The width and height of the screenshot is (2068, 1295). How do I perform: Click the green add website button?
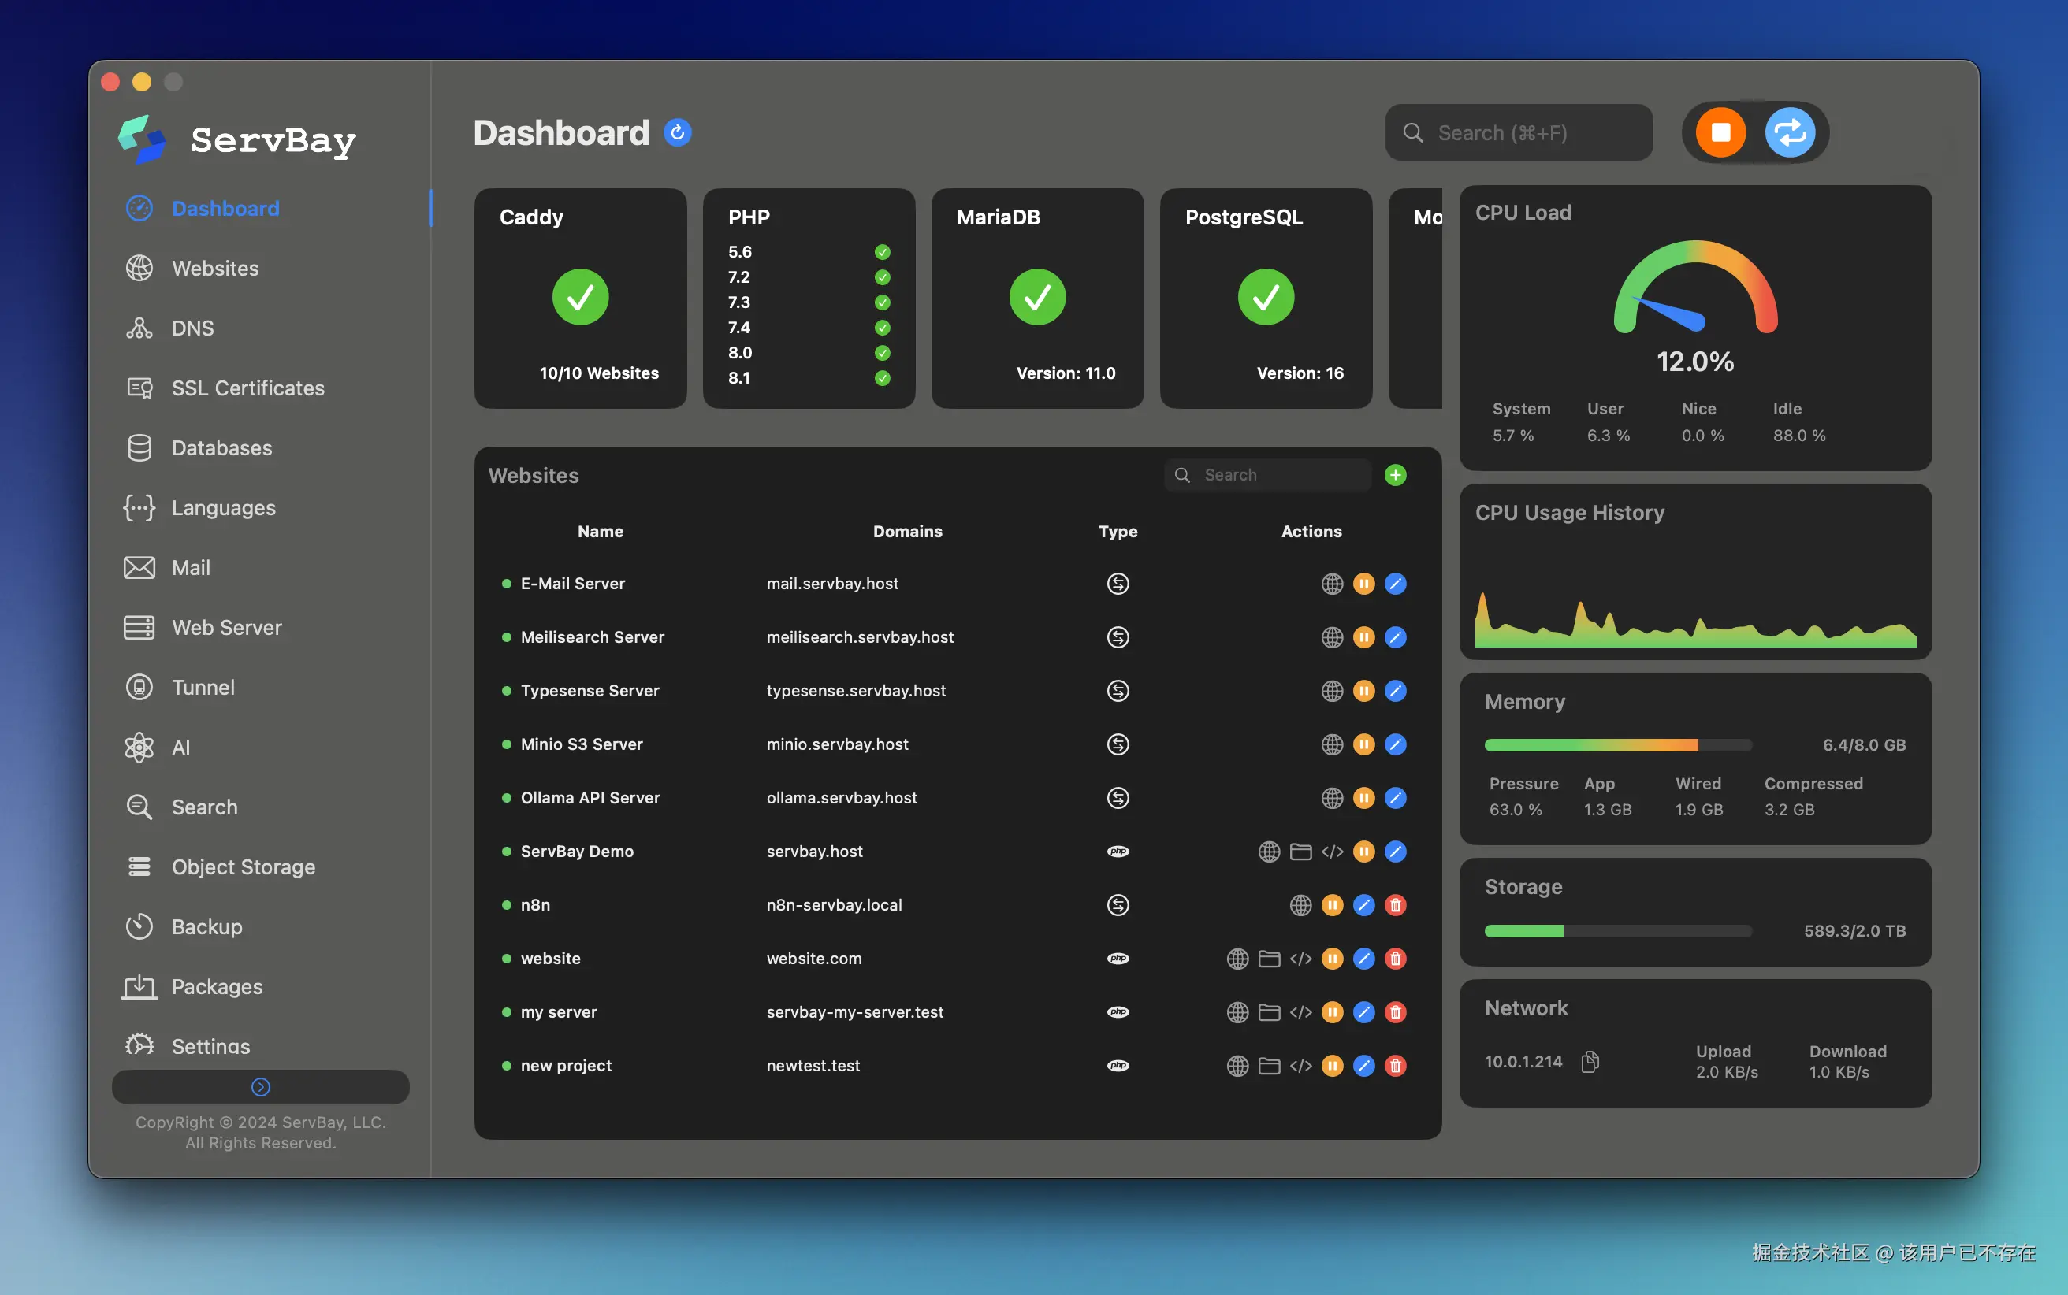tap(1395, 474)
